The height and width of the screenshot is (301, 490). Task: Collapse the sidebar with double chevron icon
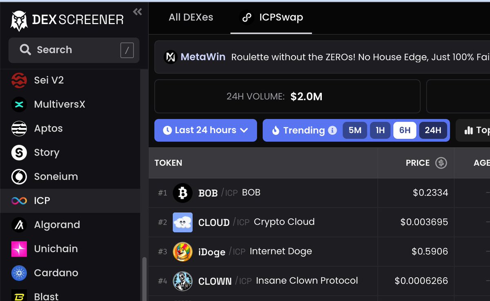(x=138, y=12)
